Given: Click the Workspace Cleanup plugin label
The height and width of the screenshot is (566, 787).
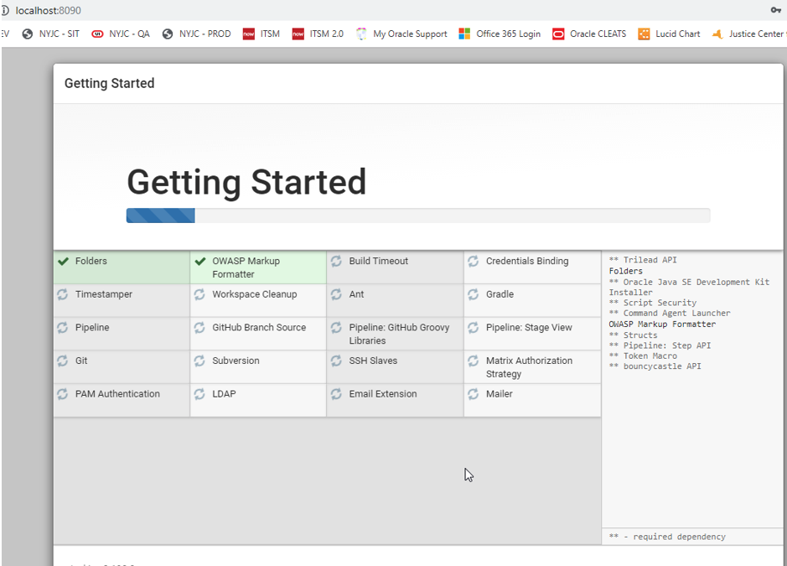Looking at the screenshot, I should [x=255, y=294].
